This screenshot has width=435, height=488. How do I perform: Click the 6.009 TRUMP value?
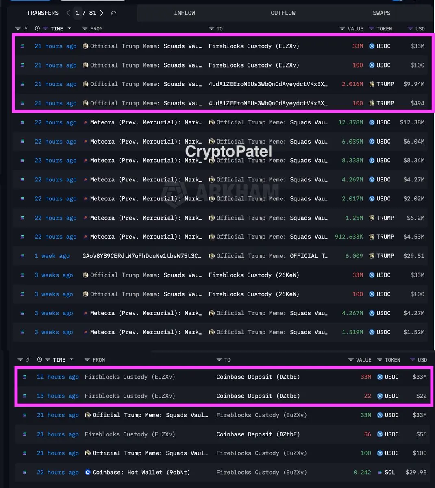[354, 256]
